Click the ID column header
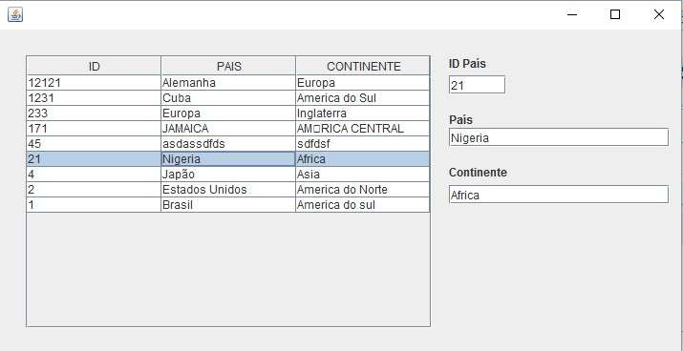Image resolution: width=683 pixels, height=351 pixels. (x=94, y=66)
